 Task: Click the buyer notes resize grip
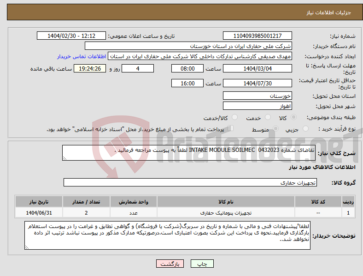point(27,247)
